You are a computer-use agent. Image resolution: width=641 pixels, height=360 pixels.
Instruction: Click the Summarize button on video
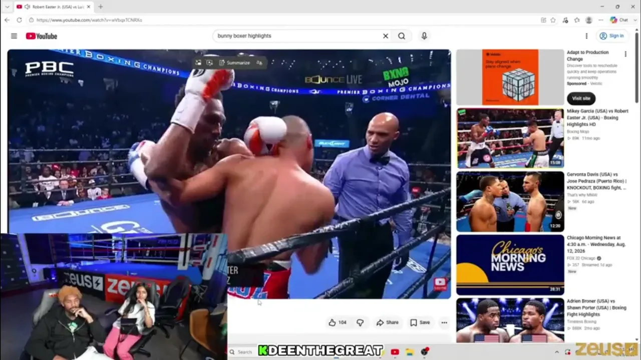pyautogui.click(x=234, y=62)
